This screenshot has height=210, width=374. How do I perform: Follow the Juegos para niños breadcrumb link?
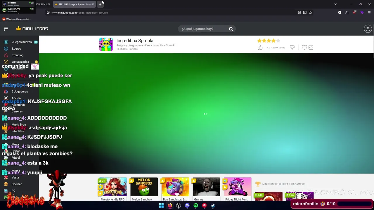(x=139, y=45)
